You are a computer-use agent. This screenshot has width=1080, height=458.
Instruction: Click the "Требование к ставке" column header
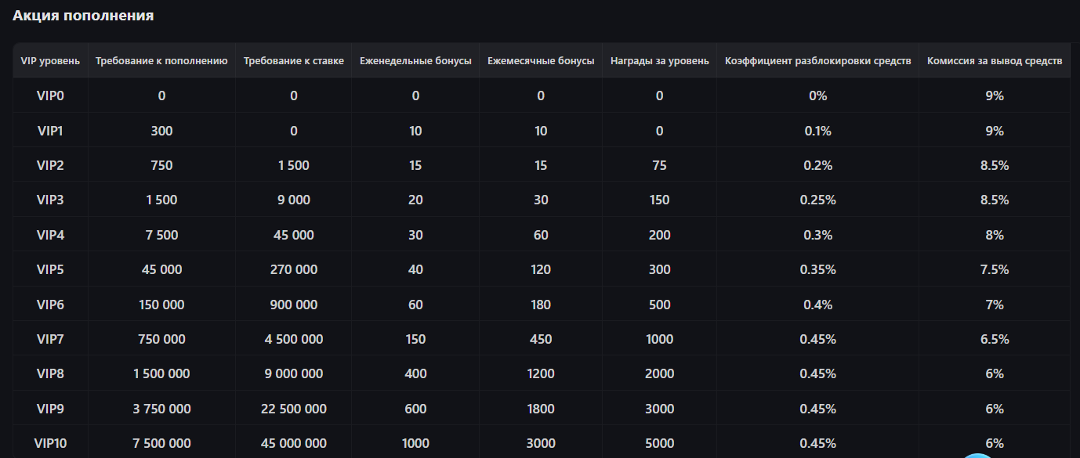tap(294, 61)
